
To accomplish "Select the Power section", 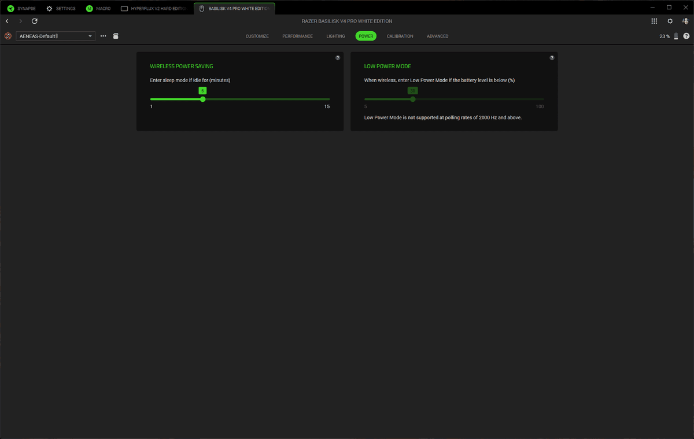I will pos(366,36).
